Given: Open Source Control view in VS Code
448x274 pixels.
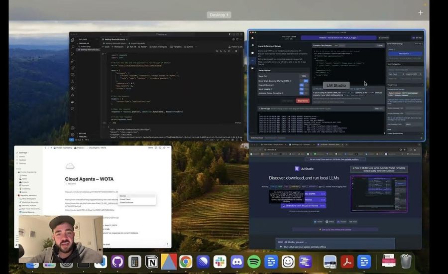Looking at the screenshot, I should [x=73, y=54].
